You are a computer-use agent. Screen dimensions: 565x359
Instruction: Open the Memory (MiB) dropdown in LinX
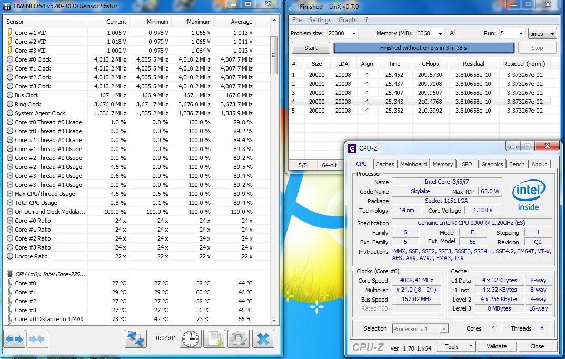440,34
